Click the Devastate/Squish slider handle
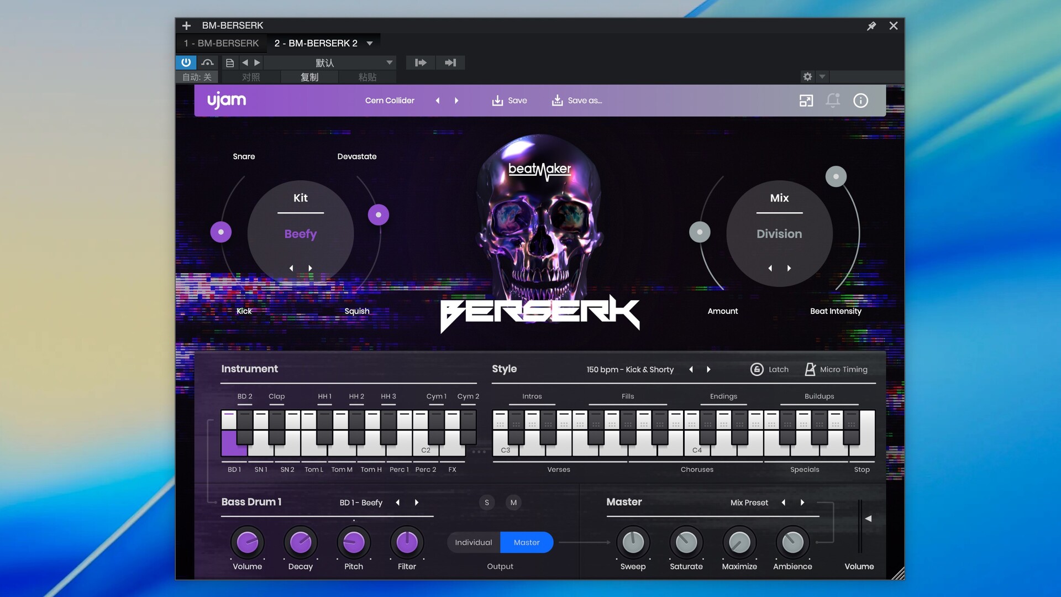Screen dimensions: 1061x597 coord(379,215)
